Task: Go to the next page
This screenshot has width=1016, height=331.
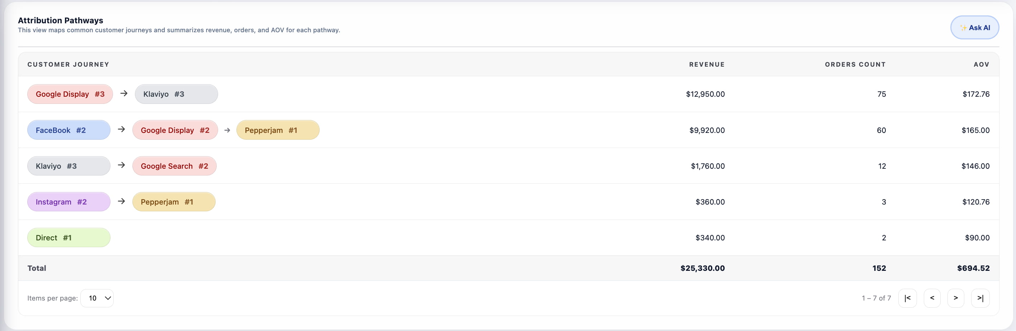Action: (x=956, y=298)
